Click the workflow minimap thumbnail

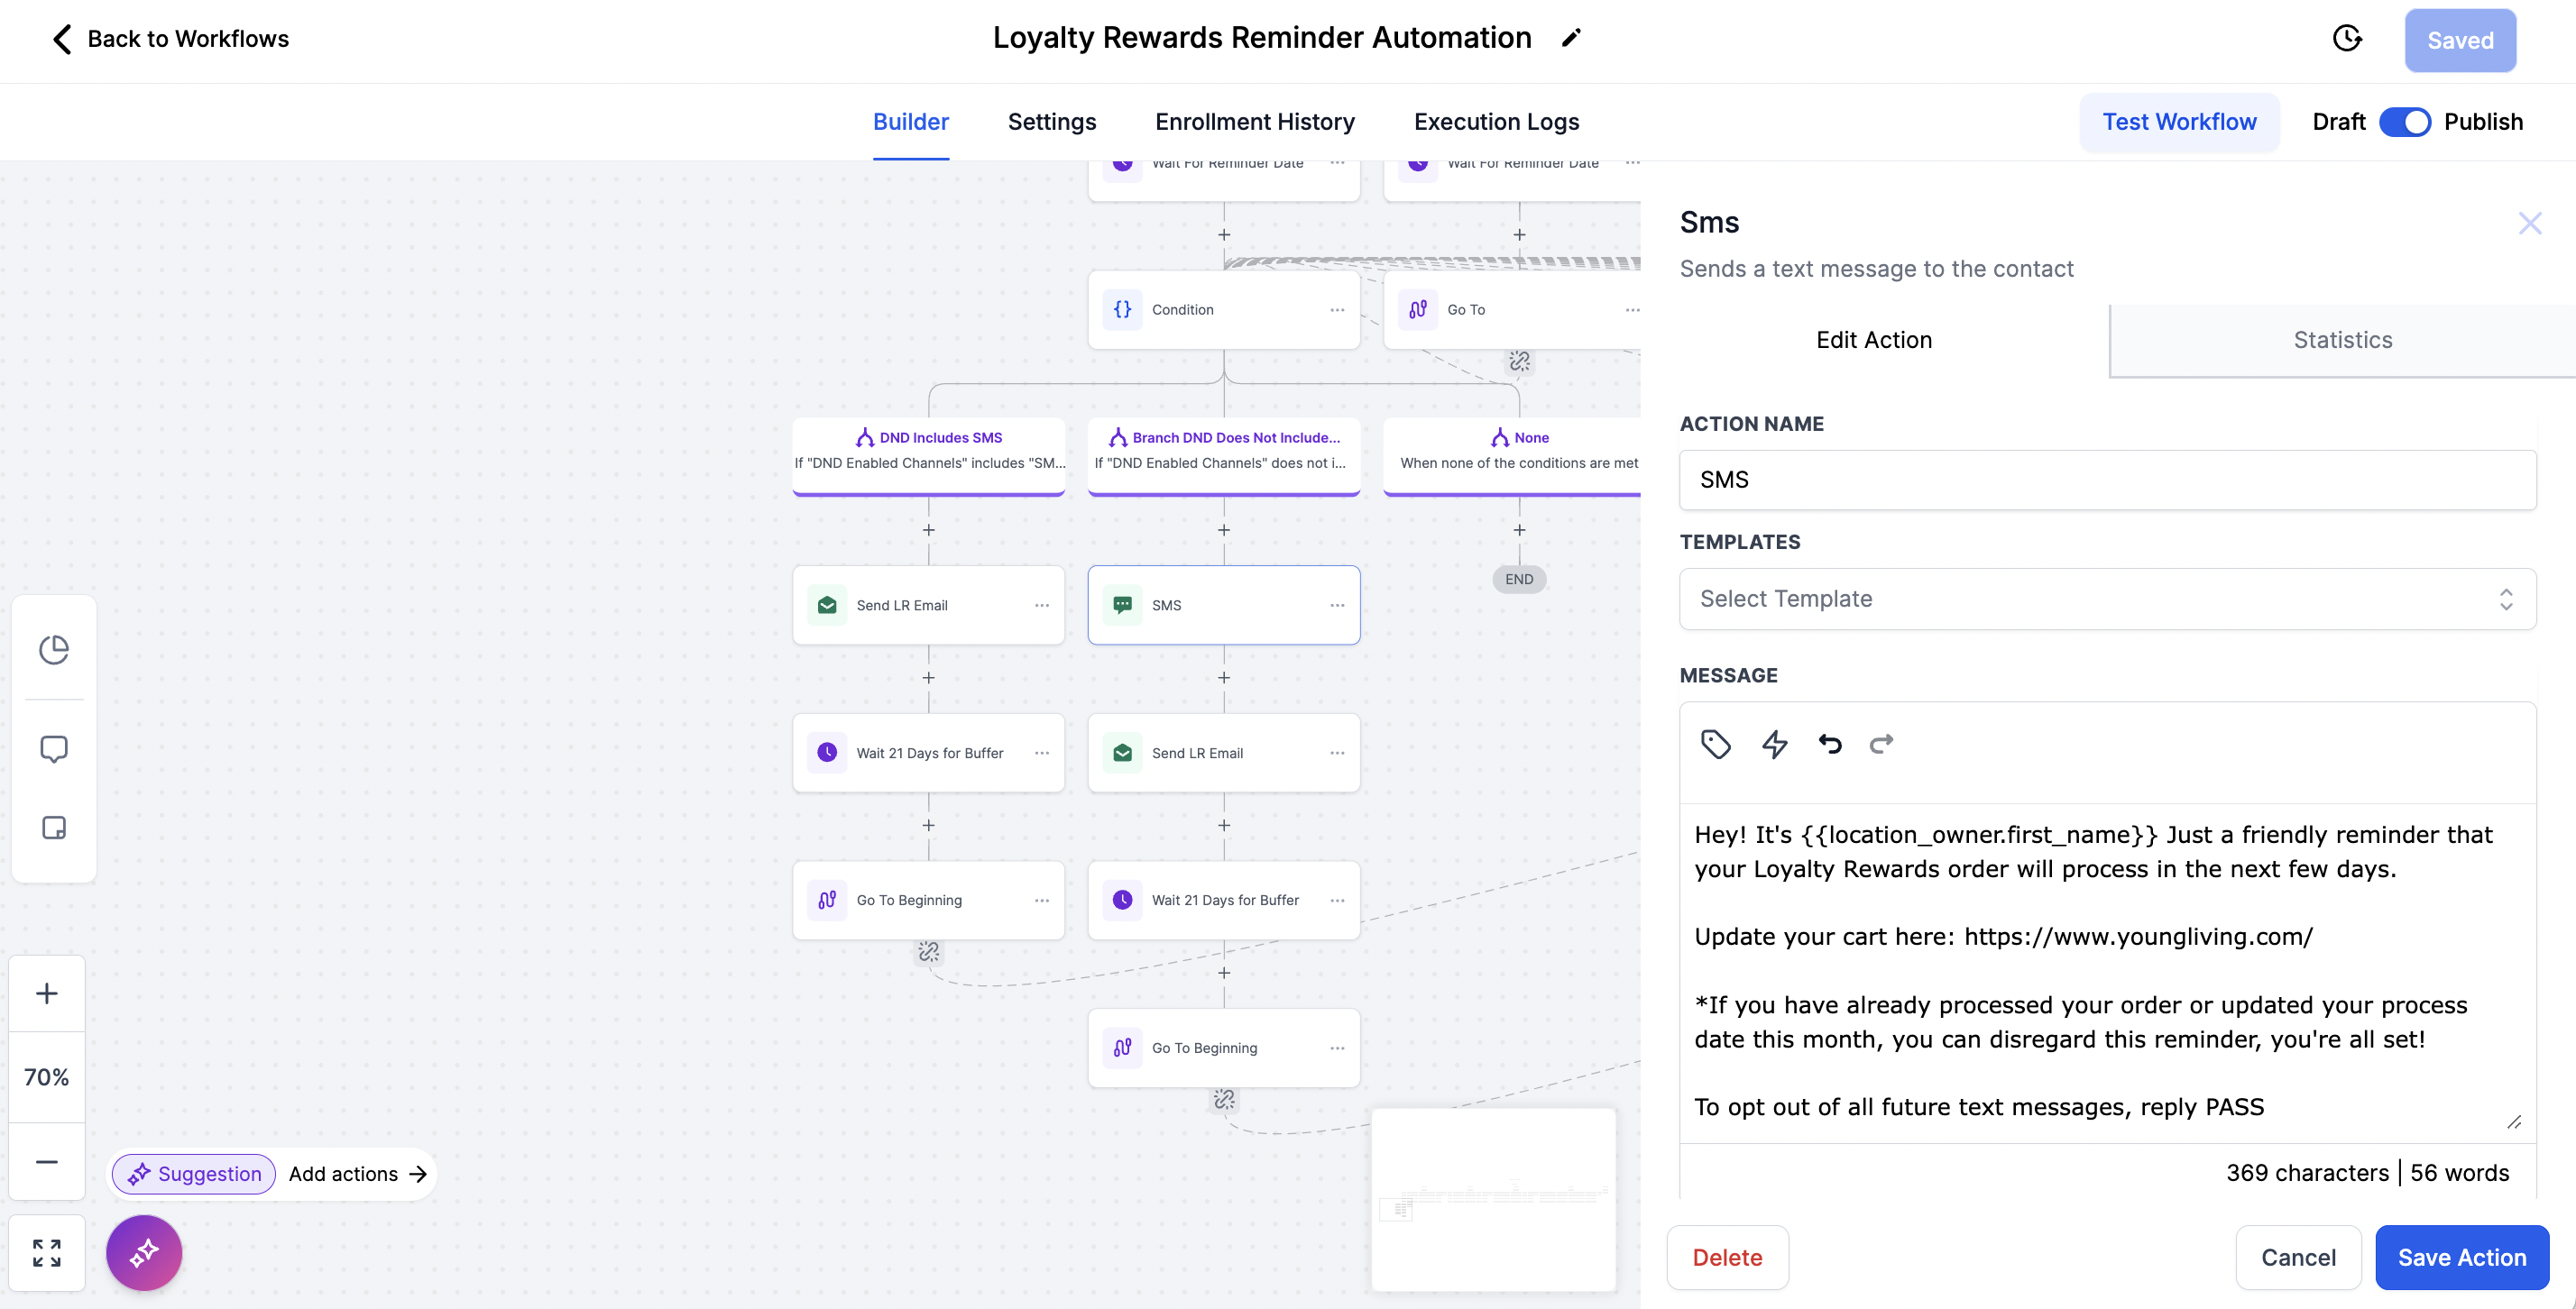click(1493, 1199)
